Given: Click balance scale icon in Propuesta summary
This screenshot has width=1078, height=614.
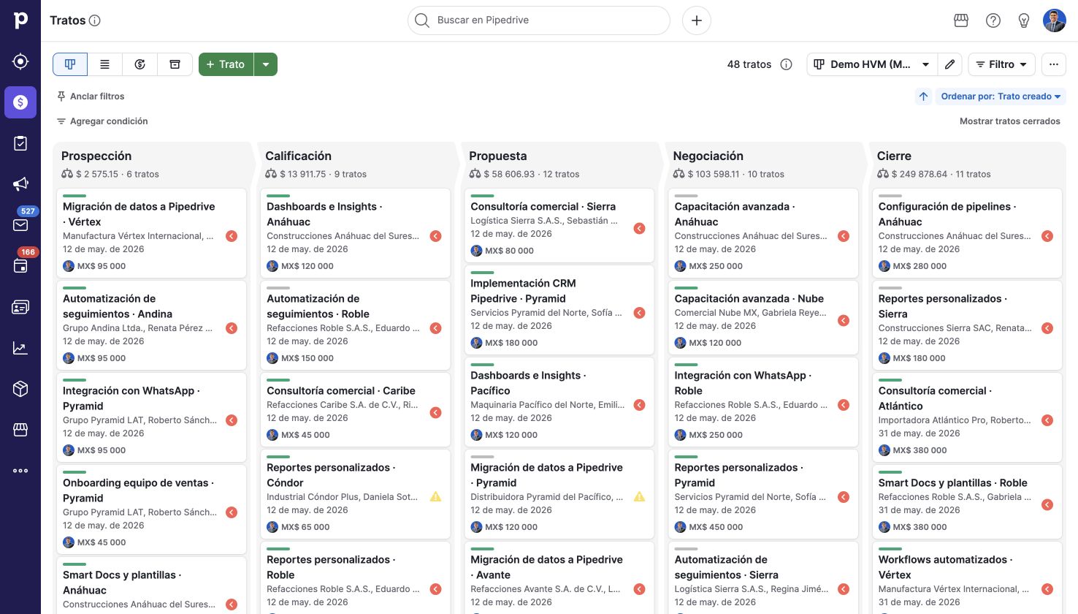Looking at the screenshot, I should tap(475, 174).
